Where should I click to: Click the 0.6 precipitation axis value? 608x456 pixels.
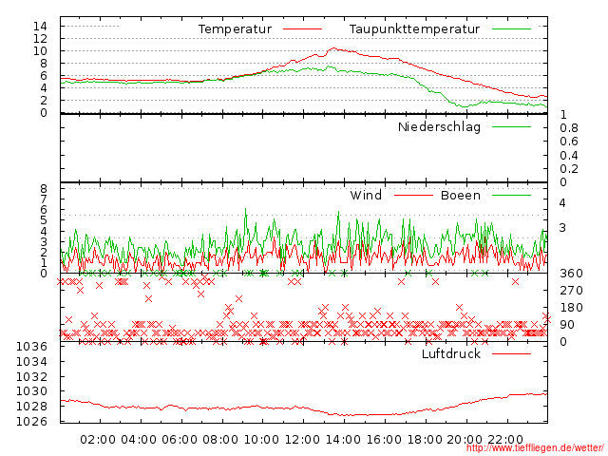(569, 142)
